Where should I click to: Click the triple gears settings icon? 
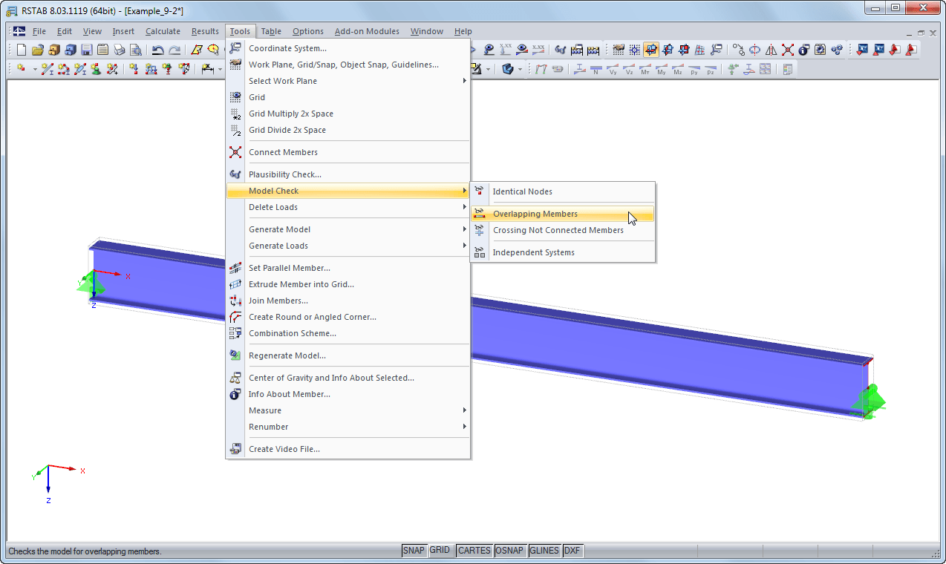(x=837, y=50)
